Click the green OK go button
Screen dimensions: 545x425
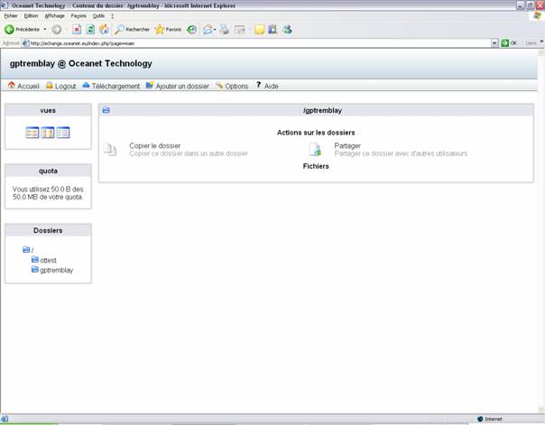click(509, 43)
